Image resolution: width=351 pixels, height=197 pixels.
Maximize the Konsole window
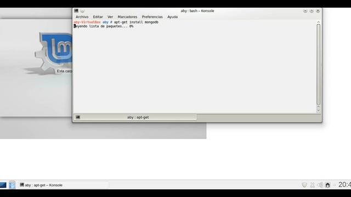(x=312, y=11)
